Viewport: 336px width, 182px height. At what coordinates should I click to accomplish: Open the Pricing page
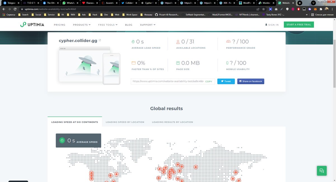pyautogui.click(x=59, y=25)
